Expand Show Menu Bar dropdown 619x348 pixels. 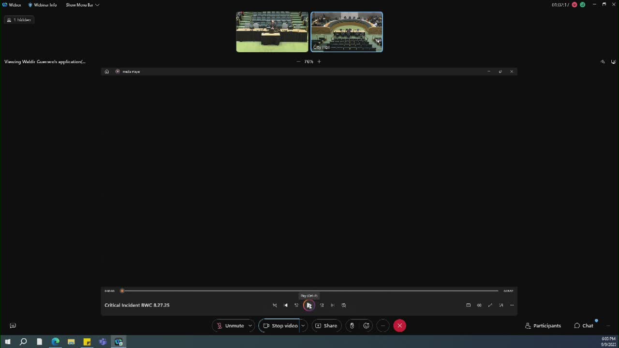coord(83,5)
